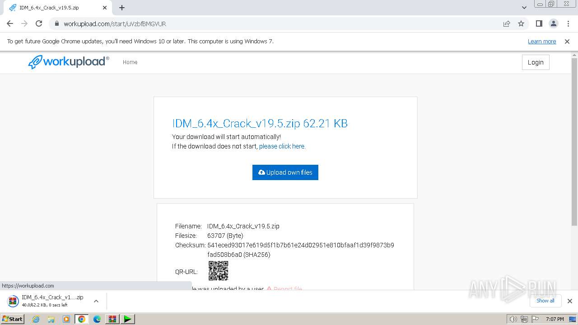
Task: Click the network tray icon
Action: coord(524,319)
